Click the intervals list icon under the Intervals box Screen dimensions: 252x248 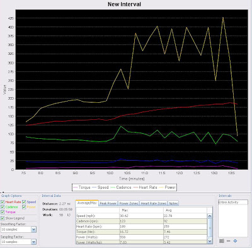(221, 241)
